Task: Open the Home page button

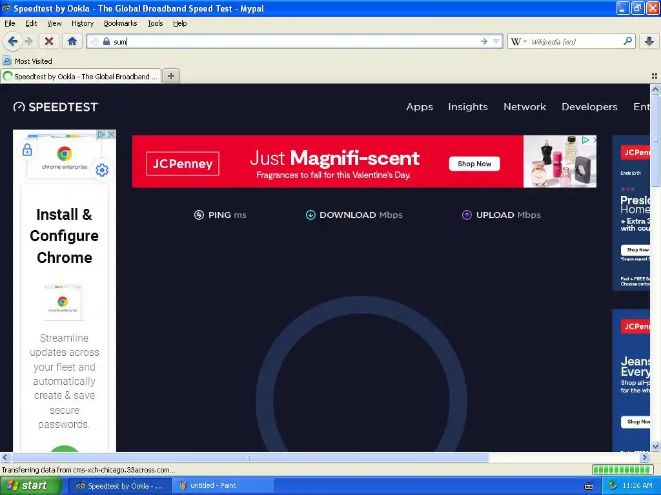Action: (72, 41)
